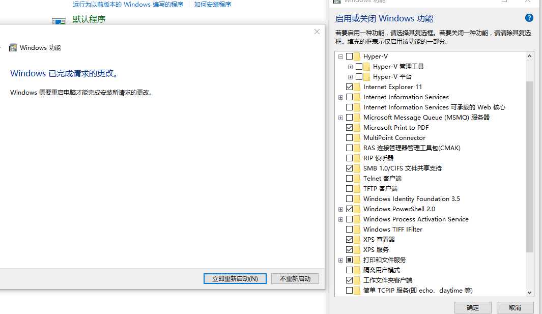
Task: Click the Hyper-V folder icon
Action: [357, 56]
